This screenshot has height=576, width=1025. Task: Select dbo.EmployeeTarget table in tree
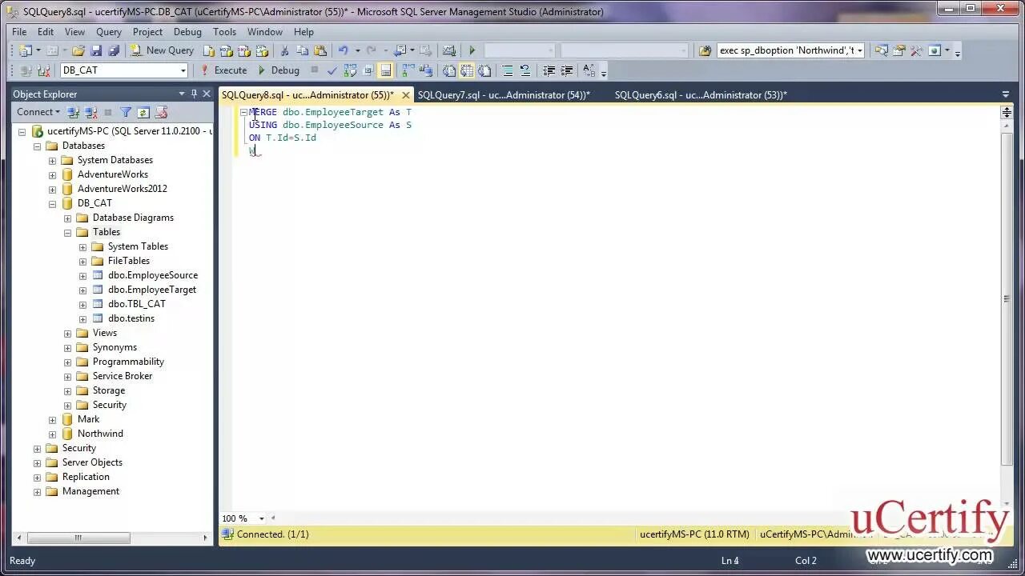tap(152, 290)
